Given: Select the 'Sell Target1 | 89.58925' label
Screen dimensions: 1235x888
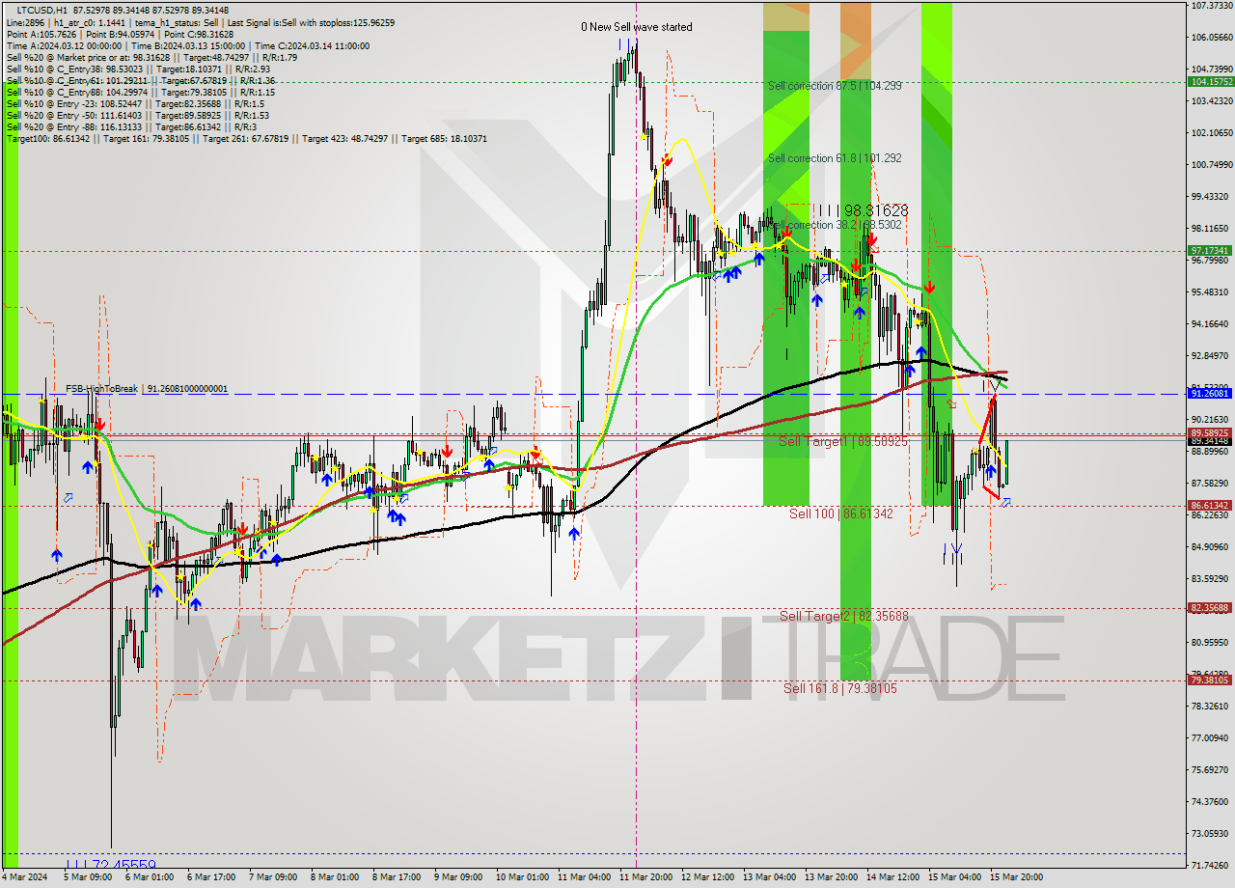Looking at the screenshot, I should pos(843,441).
